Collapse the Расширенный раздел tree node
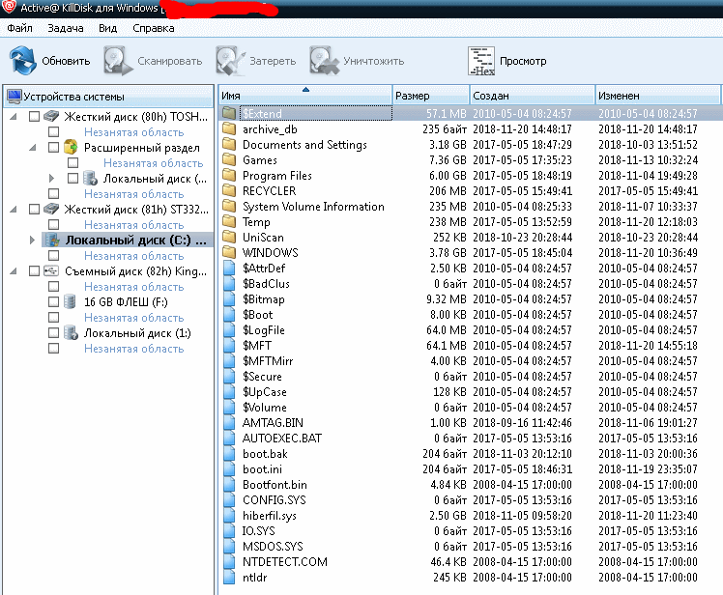Image resolution: width=723 pixels, height=595 pixels. coord(33,148)
